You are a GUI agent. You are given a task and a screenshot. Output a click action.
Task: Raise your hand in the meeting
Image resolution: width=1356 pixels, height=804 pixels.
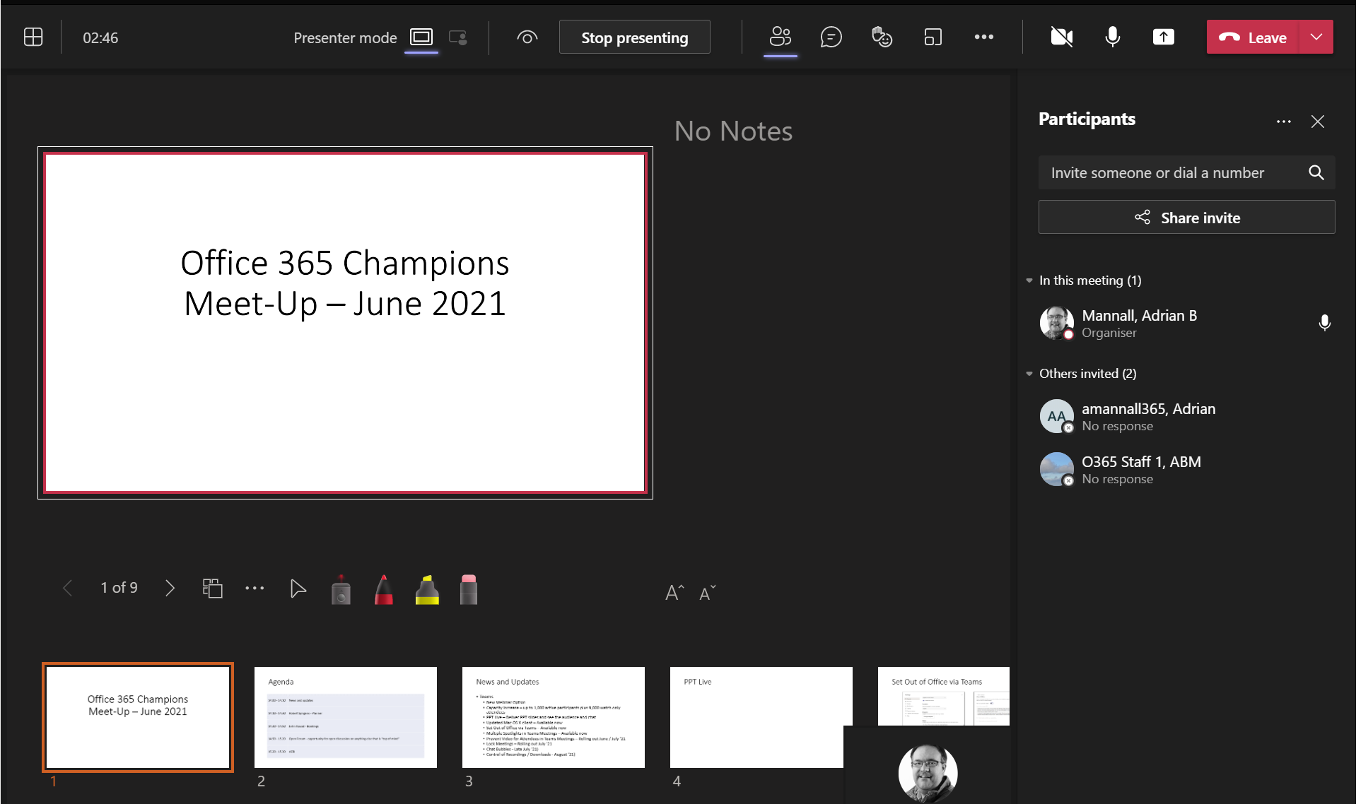coord(881,37)
